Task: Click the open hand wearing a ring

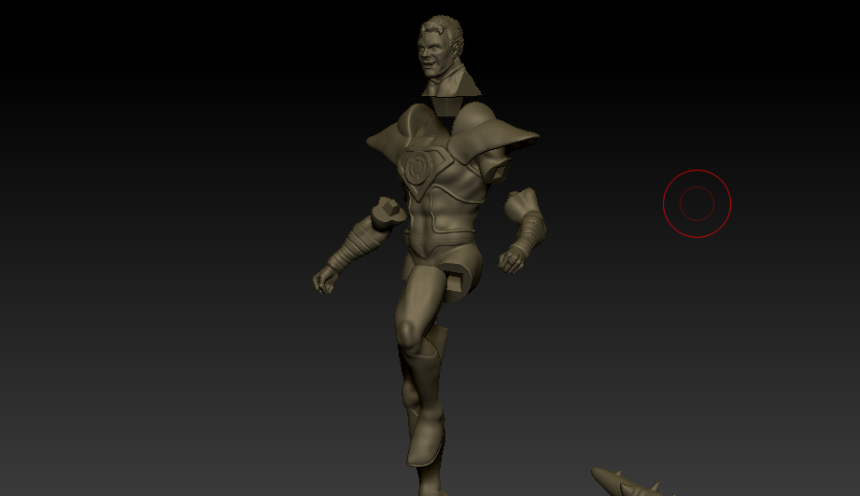Action: pyautogui.click(x=513, y=260)
